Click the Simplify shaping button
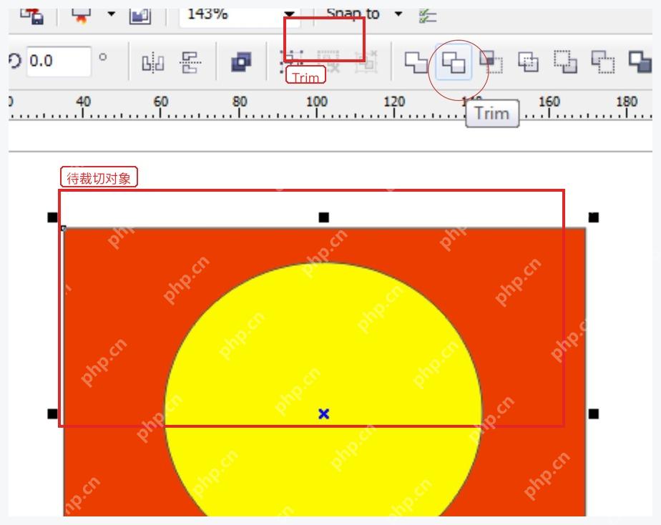Screen dimensions: 661x525 pyautogui.click(x=528, y=62)
